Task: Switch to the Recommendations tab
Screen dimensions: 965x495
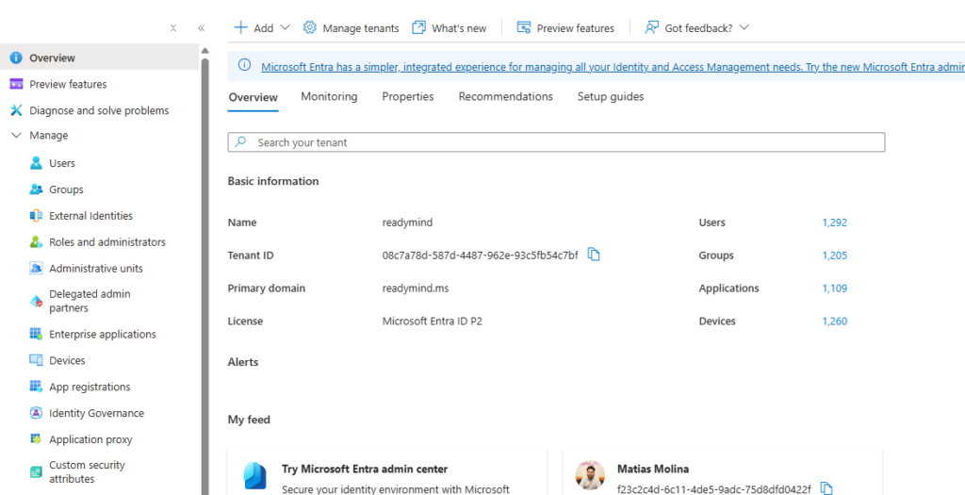Action: click(x=505, y=96)
